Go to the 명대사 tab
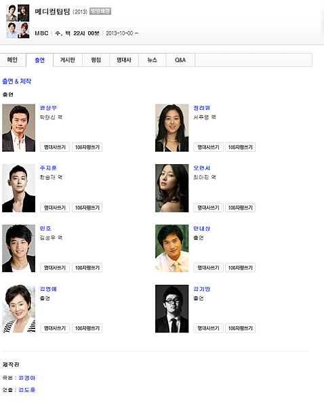The height and width of the screenshot is (407, 324). tap(124, 60)
